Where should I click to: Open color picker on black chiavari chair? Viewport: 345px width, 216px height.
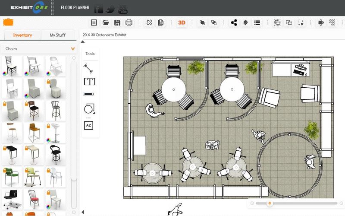click(x=5, y=73)
